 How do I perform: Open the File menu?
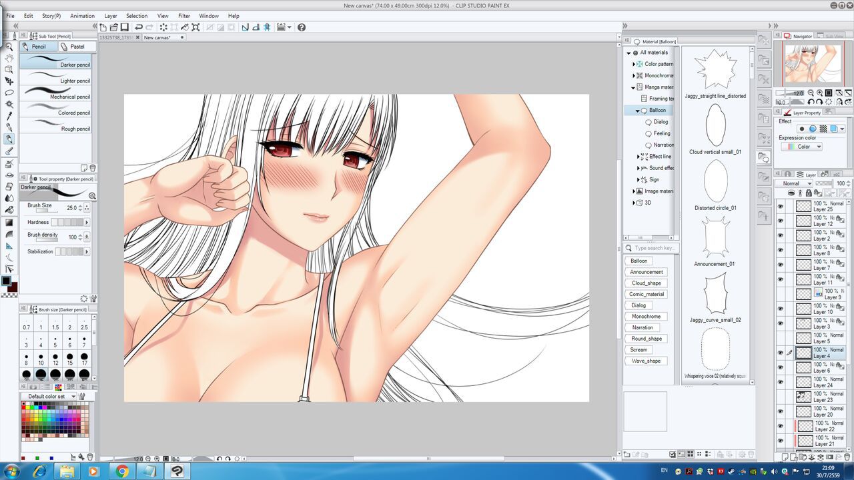point(10,16)
